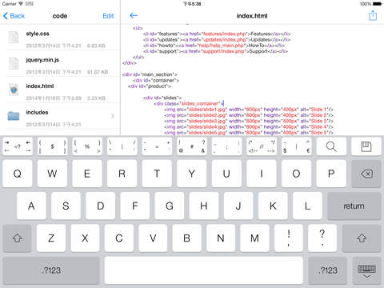Tap the B key
Image resolution: width=384 pixels, height=288 pixels.
186,238
